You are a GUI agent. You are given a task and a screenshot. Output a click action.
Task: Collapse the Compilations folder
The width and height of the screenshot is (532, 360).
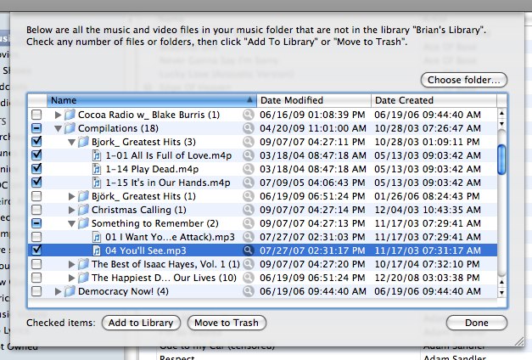coord(59,128)
